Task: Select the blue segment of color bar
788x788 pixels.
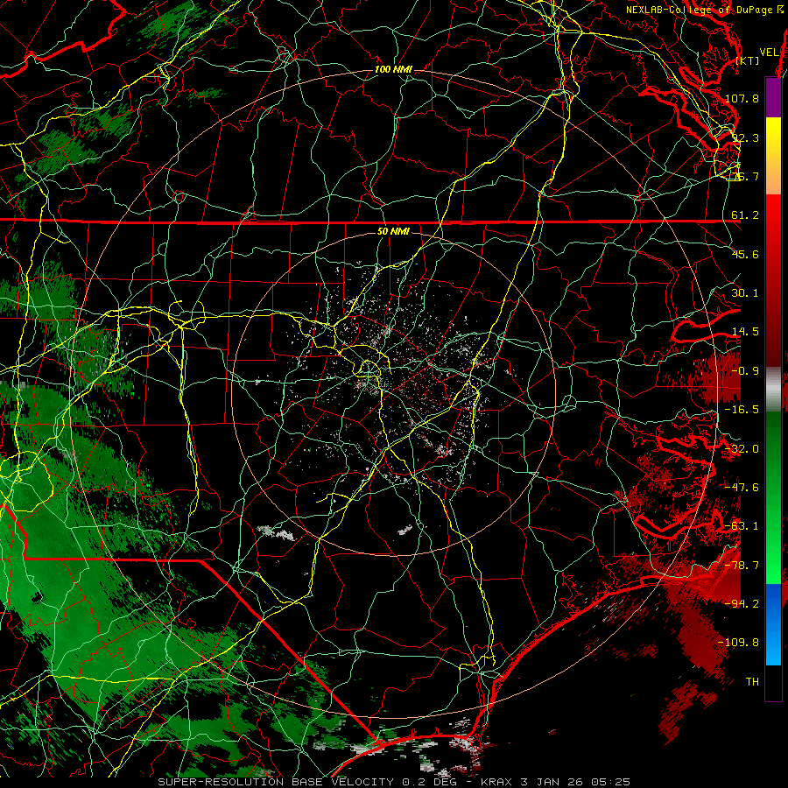Action: pos(773,624)
